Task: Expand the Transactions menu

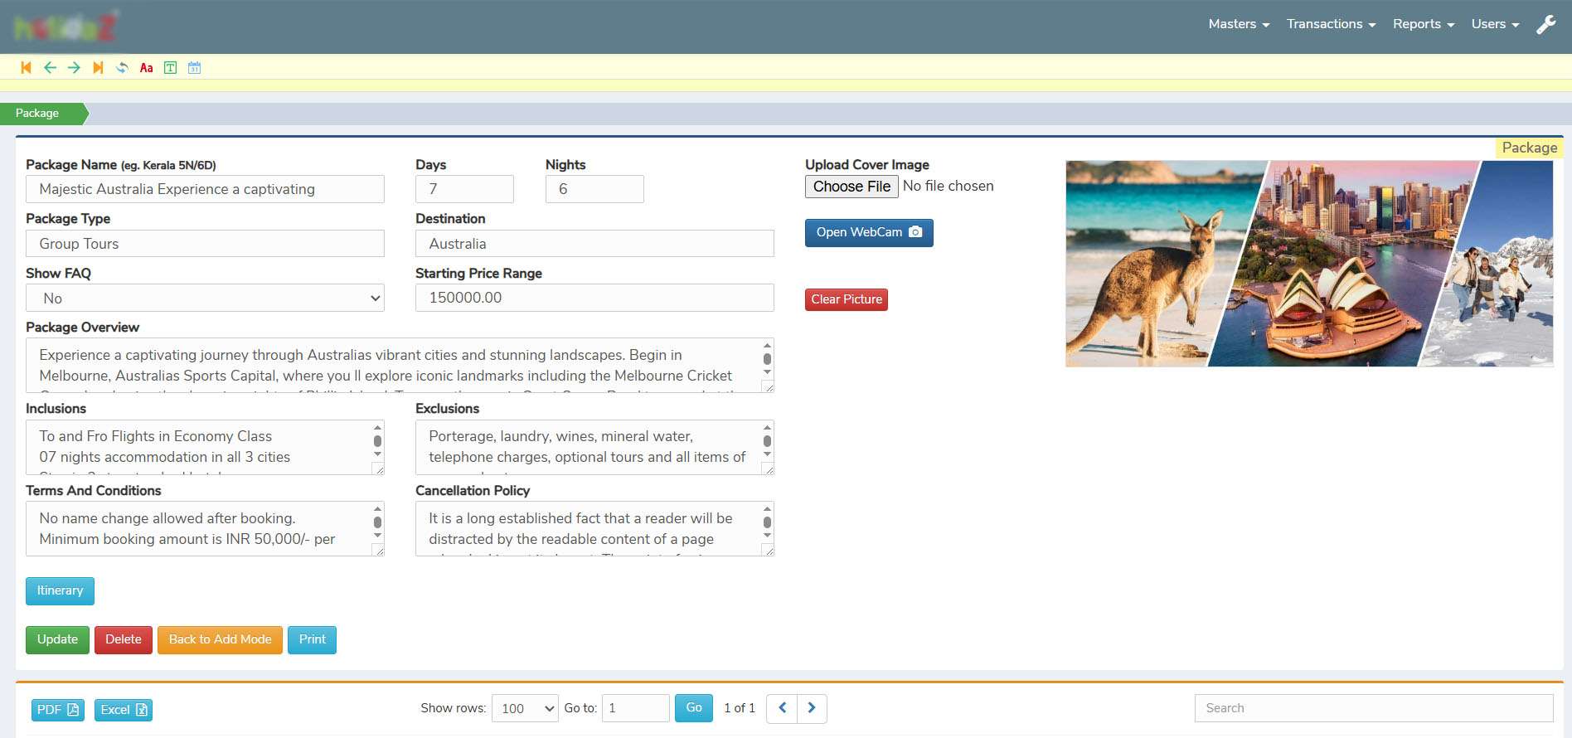Action: coord(1331,24)
